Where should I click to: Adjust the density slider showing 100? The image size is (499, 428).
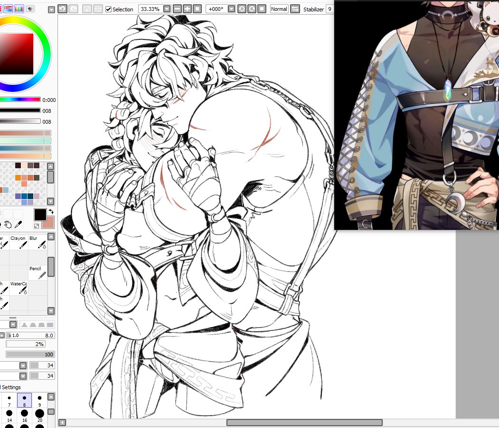(30, 354)
